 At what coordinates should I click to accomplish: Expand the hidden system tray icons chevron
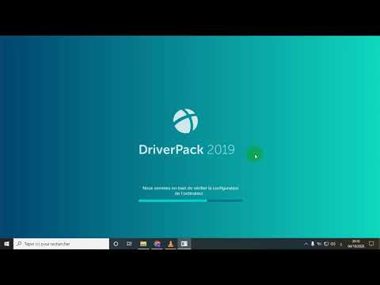306,244
